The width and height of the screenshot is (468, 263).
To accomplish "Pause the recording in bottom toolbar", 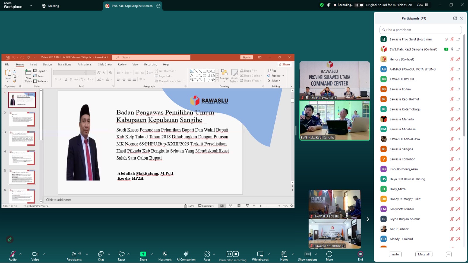I will click(x=230, y=254).
